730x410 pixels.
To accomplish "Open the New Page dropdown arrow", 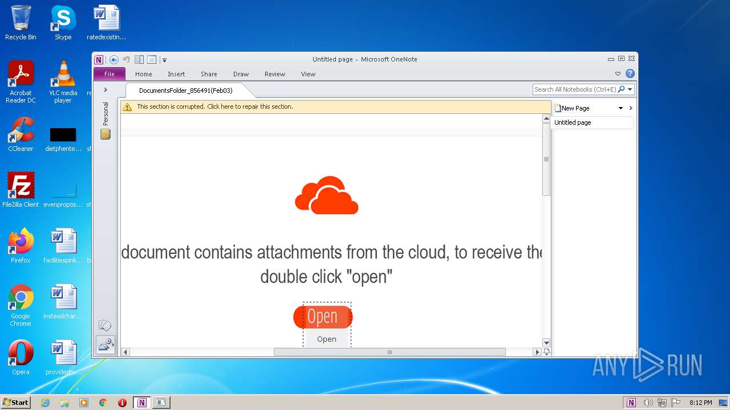I will click(621, 108).
